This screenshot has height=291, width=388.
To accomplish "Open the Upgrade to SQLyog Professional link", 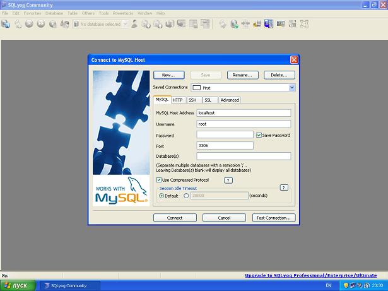I will (x=311, y=275).
